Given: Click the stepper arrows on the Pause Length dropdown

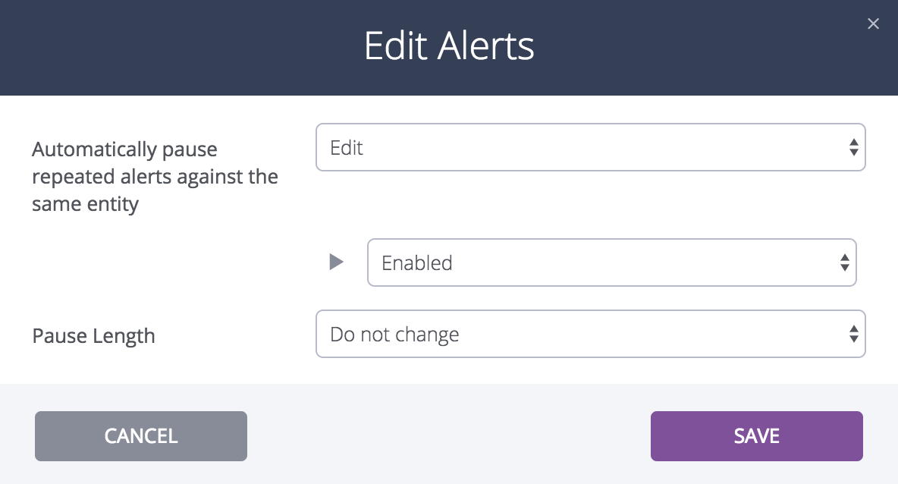Looking at the screenshot, I should [855, 334].
